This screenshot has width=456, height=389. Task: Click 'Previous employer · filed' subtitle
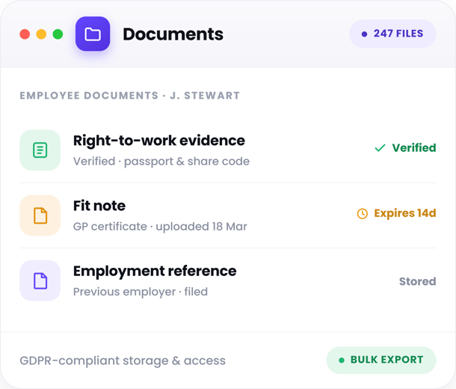pos(141,292)
